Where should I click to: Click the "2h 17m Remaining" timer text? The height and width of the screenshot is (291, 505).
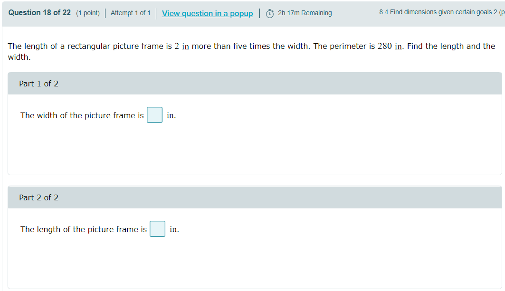pos(304,13)
